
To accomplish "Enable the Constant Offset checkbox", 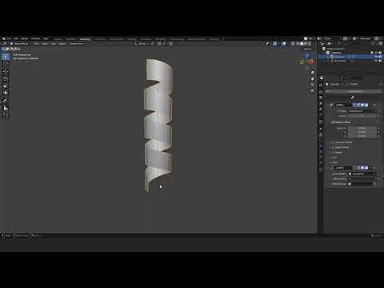I will pos(333,142).
